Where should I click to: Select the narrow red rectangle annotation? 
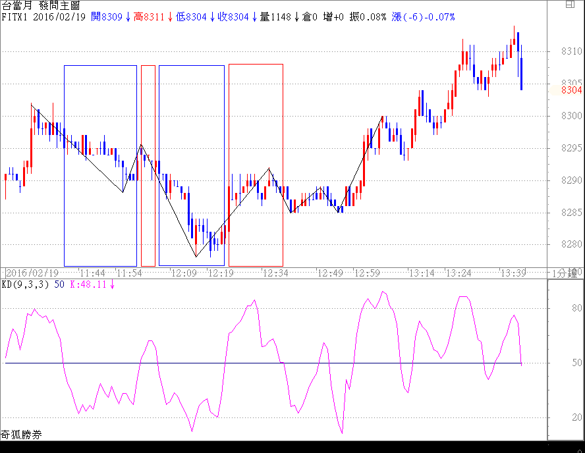[148, 165]
